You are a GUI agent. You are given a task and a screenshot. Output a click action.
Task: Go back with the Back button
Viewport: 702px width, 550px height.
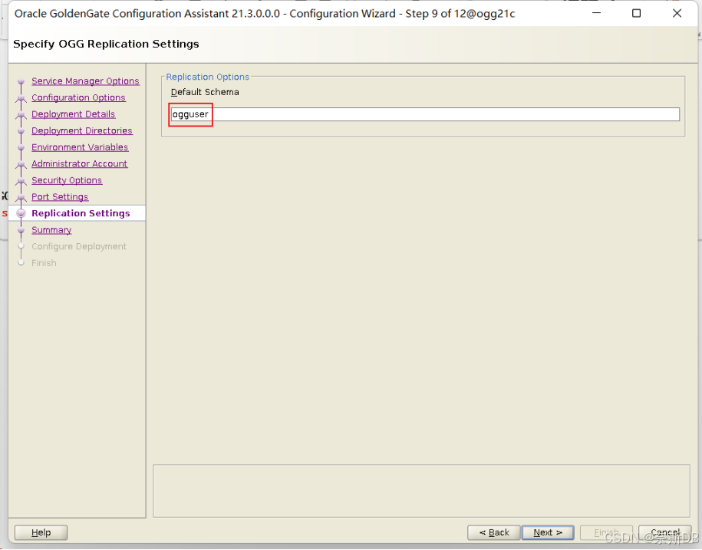(494, 532)
